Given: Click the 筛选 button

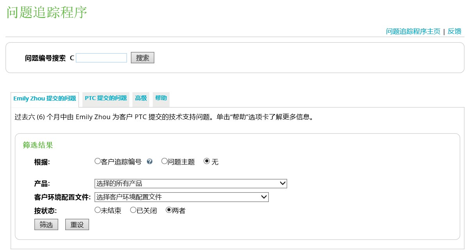Looking at the screenshot, I should (46, 225).
